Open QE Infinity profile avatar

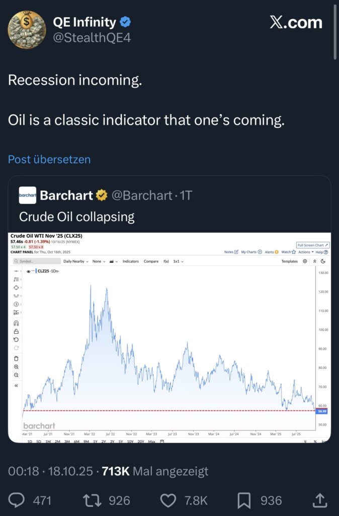pyautogui.click(x=26, y=30)
